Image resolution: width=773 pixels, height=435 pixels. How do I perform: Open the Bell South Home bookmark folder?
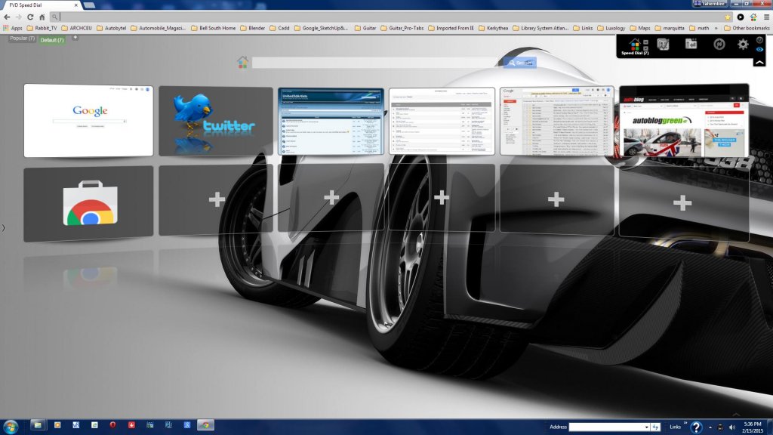click(213, 28)
